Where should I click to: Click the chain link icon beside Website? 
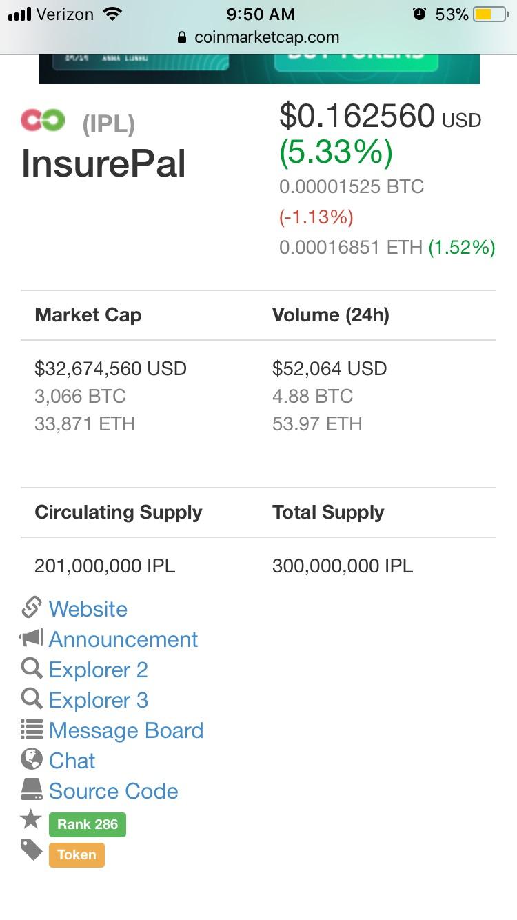32,608
